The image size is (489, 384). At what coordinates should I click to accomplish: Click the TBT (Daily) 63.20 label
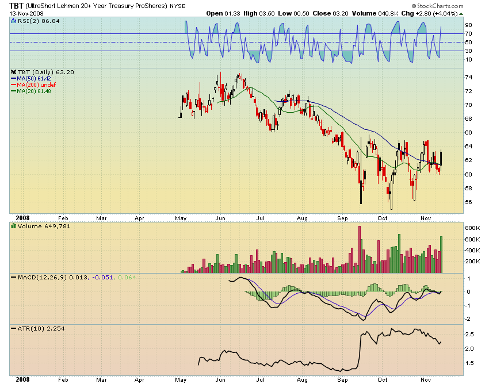click(45, 72)
